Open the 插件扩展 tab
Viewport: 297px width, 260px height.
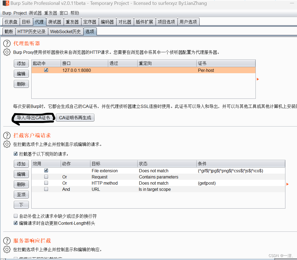(145, 22)
